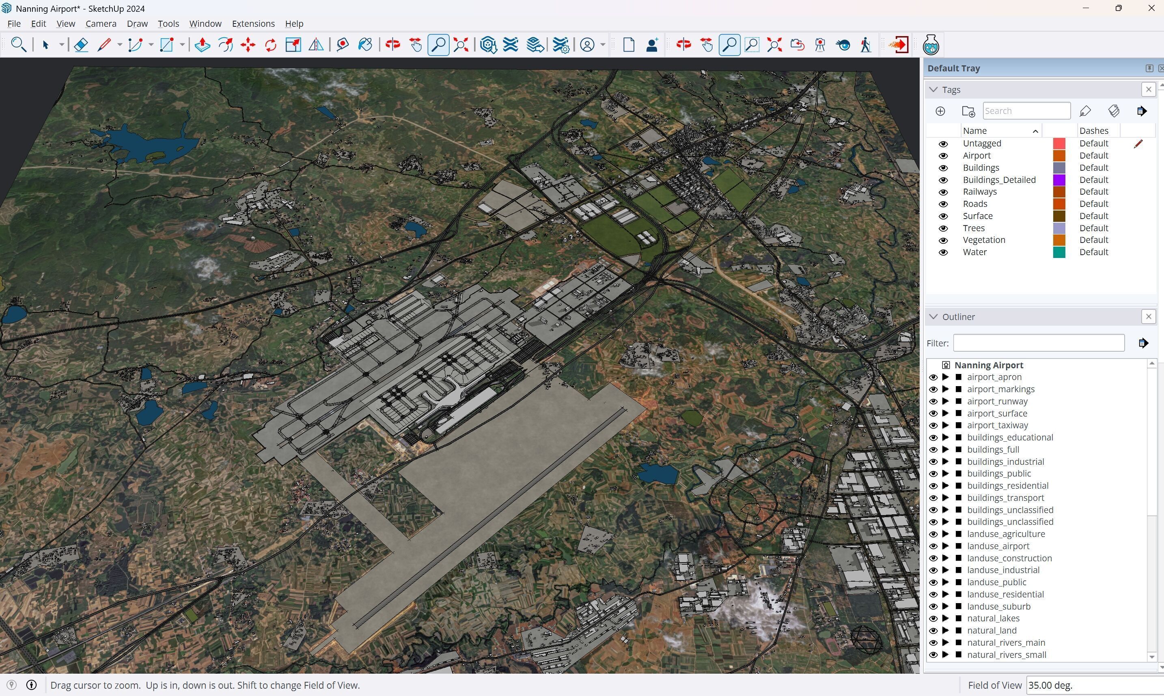
Task: Choose the Scale tool
Action: coord(294,45)
